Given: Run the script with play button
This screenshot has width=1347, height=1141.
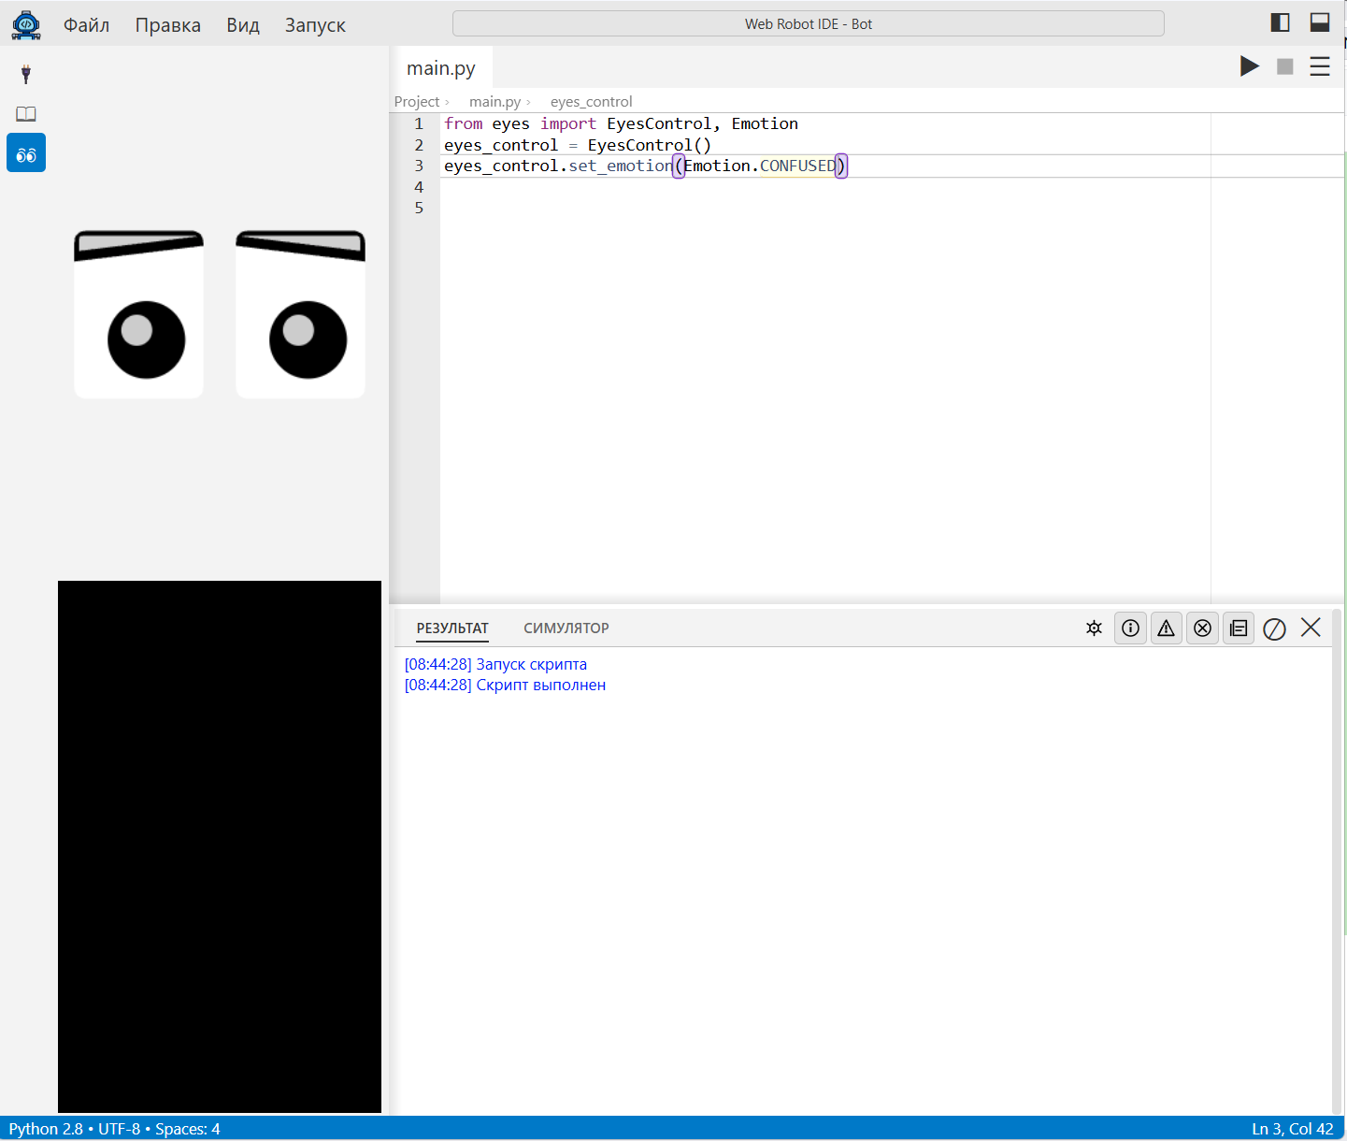Looking at the screenshot, I should pyautogui.click(x=1250, y=66).
